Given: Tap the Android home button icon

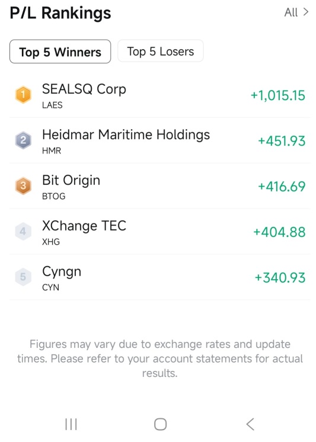Looking at the screenshot, I should click(x=160, y=424).
